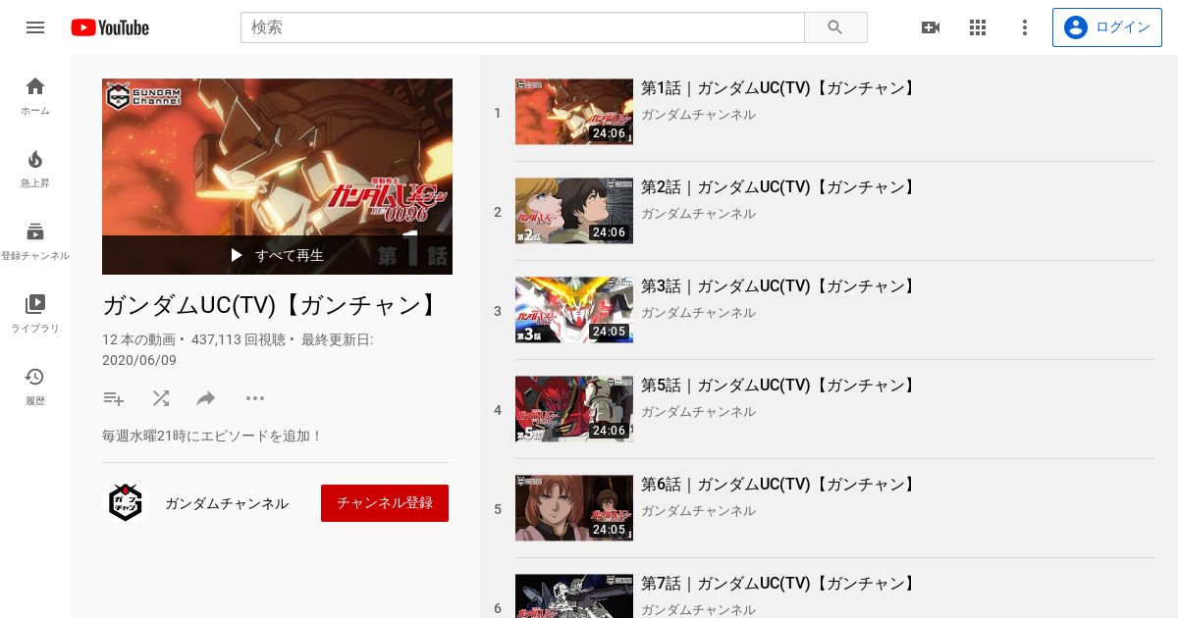The image size is (1178, 618).
Task: Open ライブラリ in the sidebar
Action: point(35,313)
